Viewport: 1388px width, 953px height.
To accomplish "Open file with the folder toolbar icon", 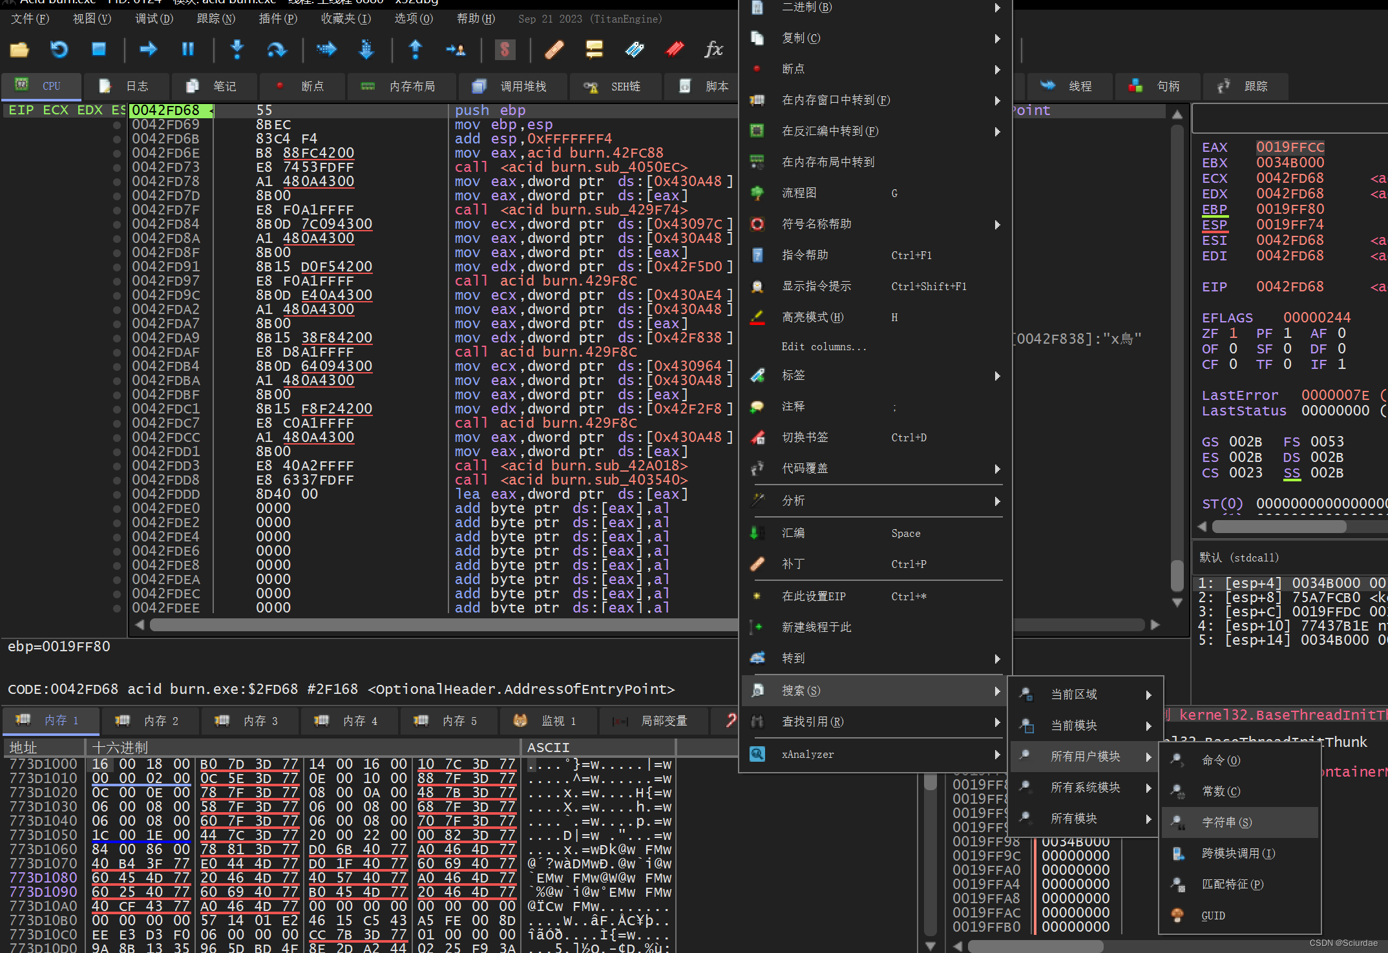I will pyautogui.click(x=19, y=49).
